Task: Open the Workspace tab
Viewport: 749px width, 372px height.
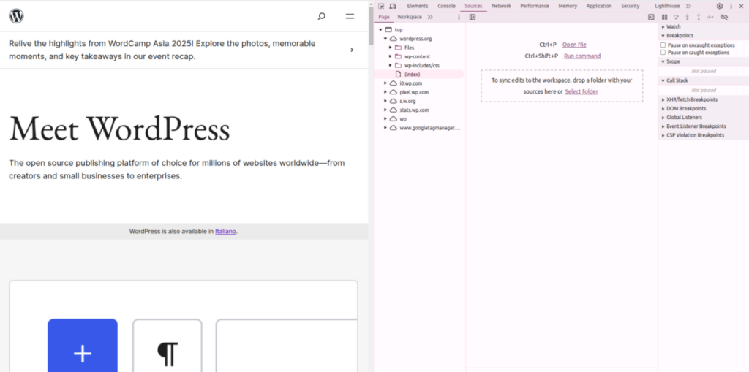Action: pyautogui.click(x=410, y=17)
